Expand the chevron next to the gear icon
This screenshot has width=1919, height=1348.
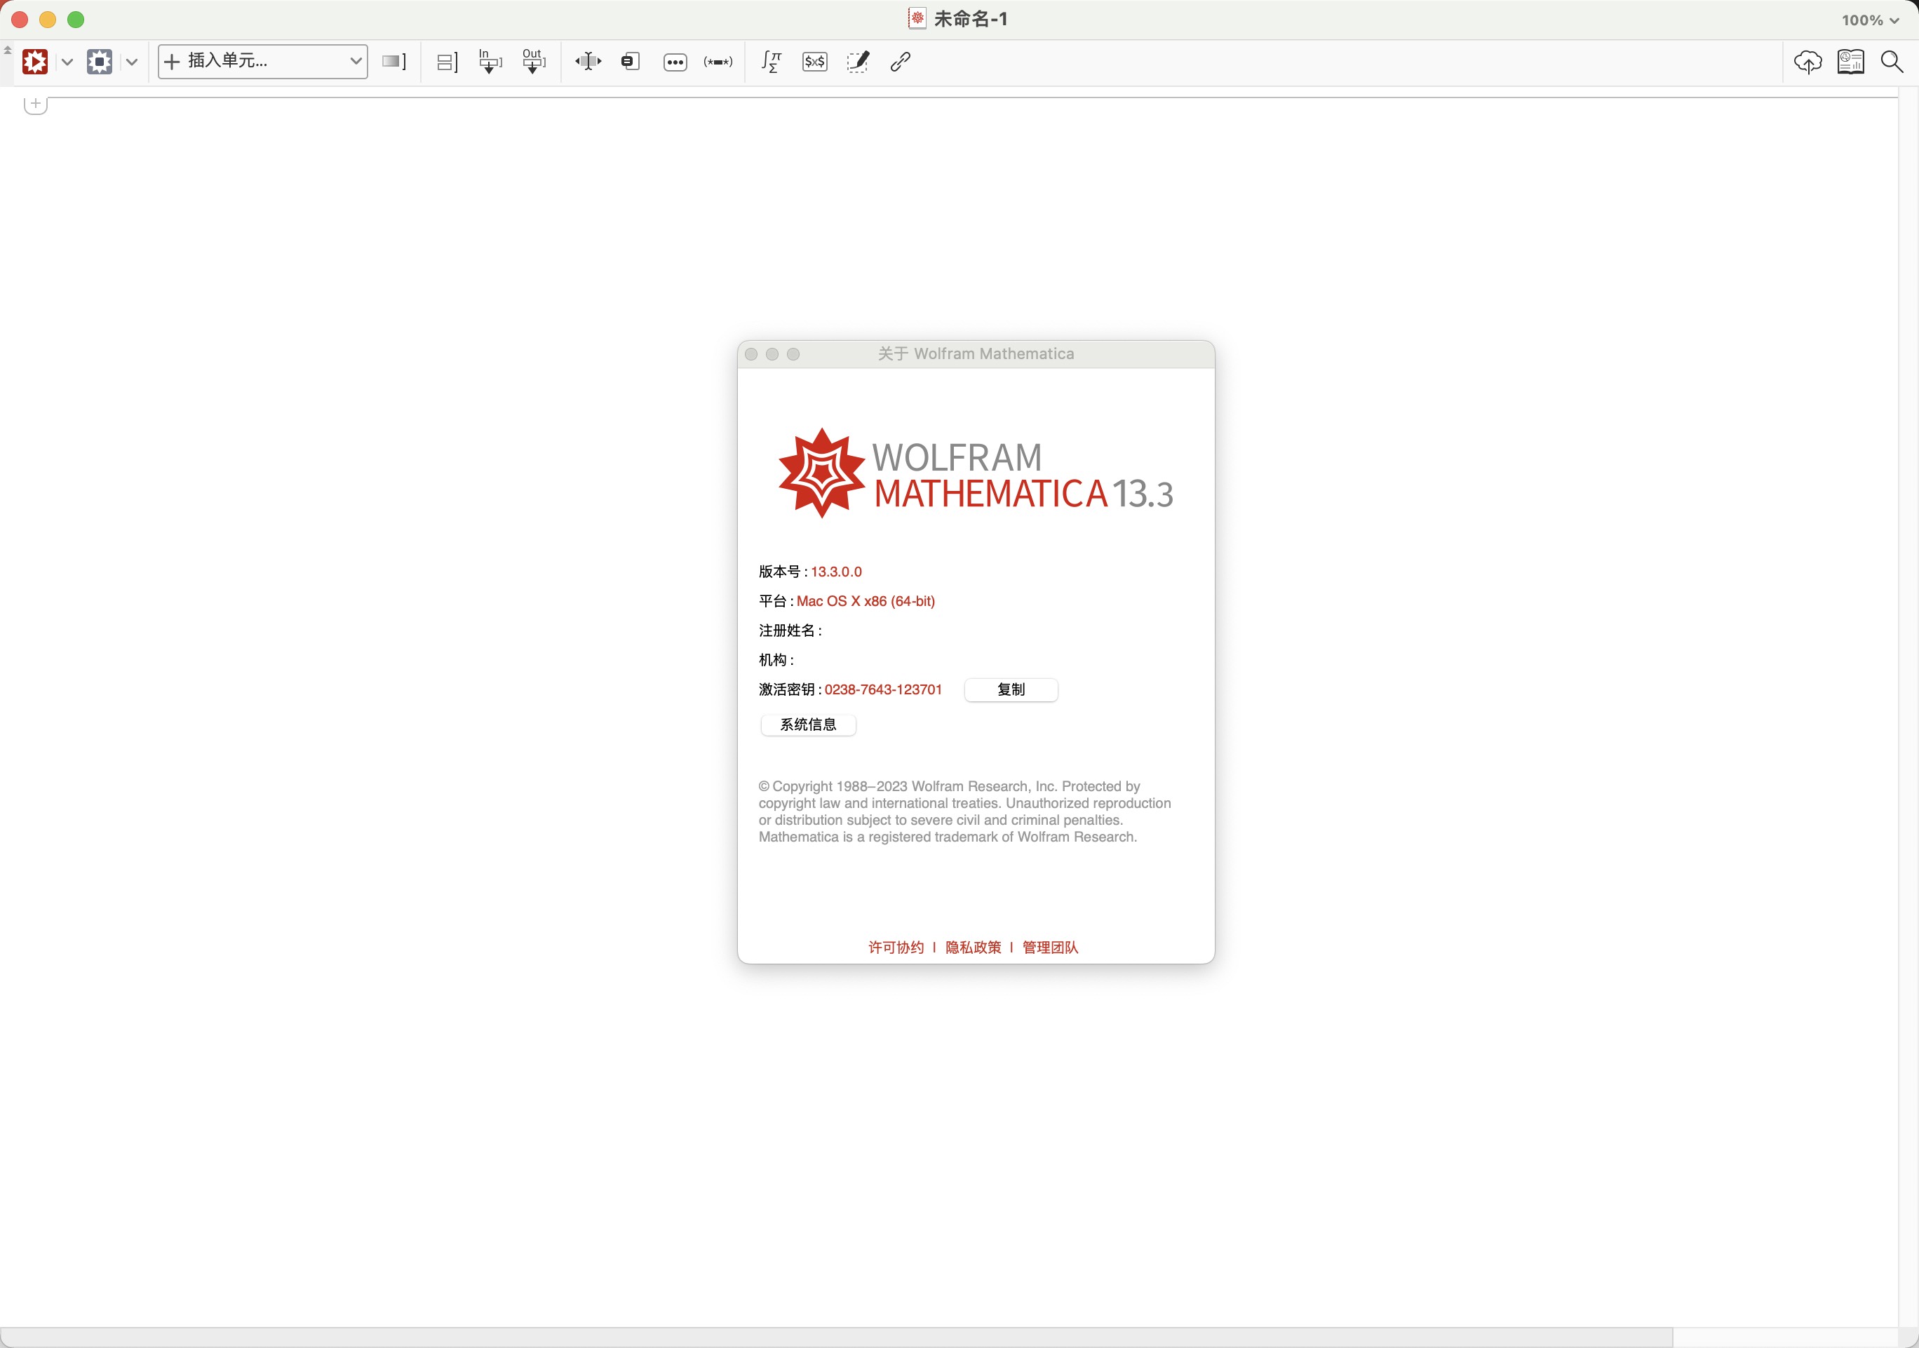click(x=132, y=62)
